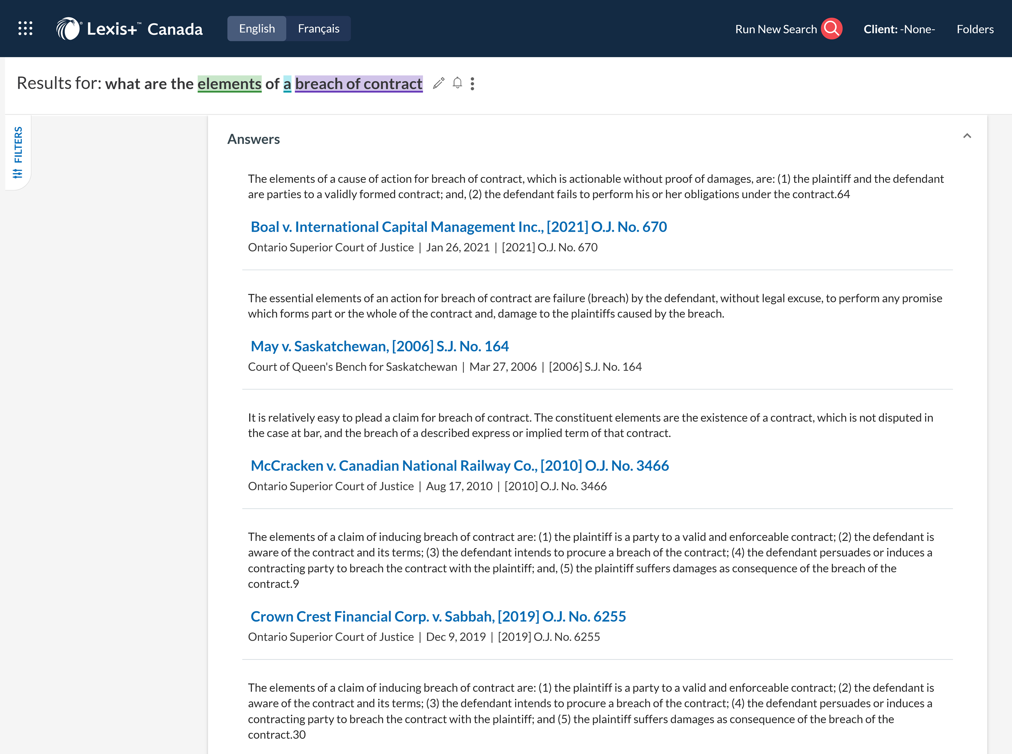
Task: Click the red Run New Search magnifier
Action: (832, 29)
